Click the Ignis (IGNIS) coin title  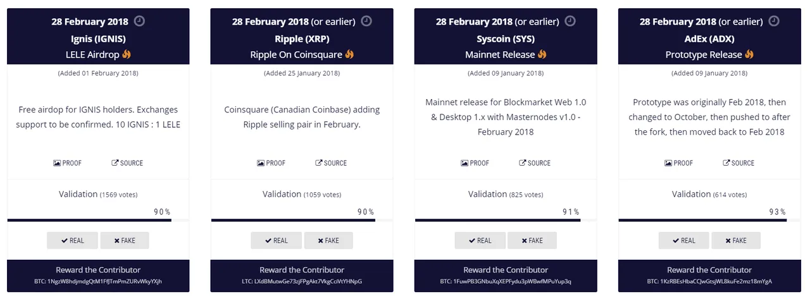pyautogui.click(x=98, y=39)
